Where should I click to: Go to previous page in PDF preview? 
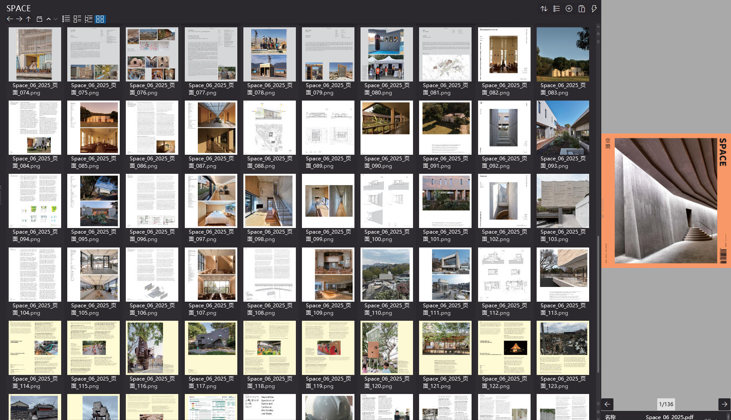tap(607, 404)
